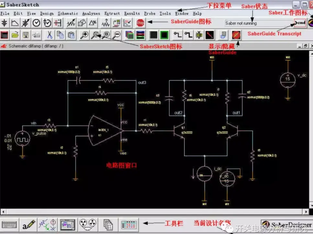This screenshot has width=313, height=234.
Task: Click the Saber not running status field
Action: [x=258, y=23]
